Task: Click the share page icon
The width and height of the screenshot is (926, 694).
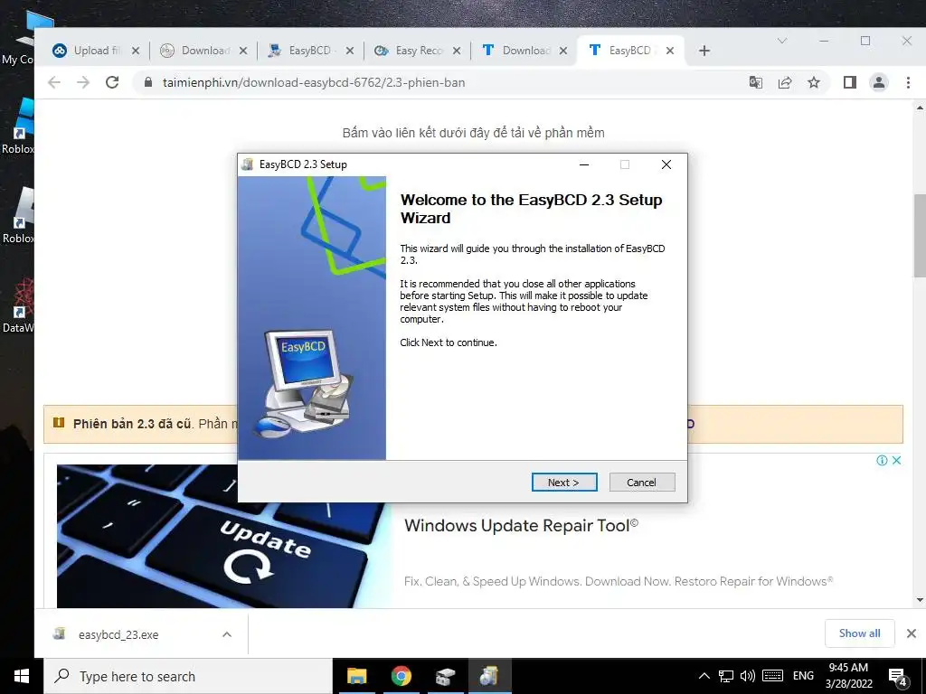Action: tap(785, 82)
